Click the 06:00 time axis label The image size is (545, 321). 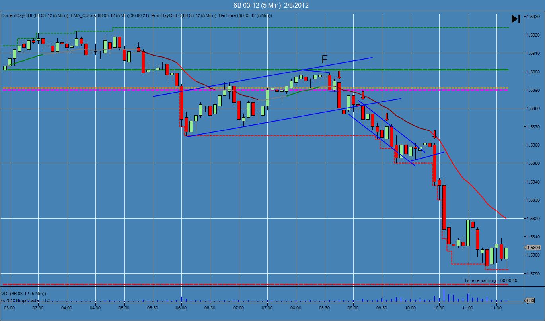coord(181,308)
